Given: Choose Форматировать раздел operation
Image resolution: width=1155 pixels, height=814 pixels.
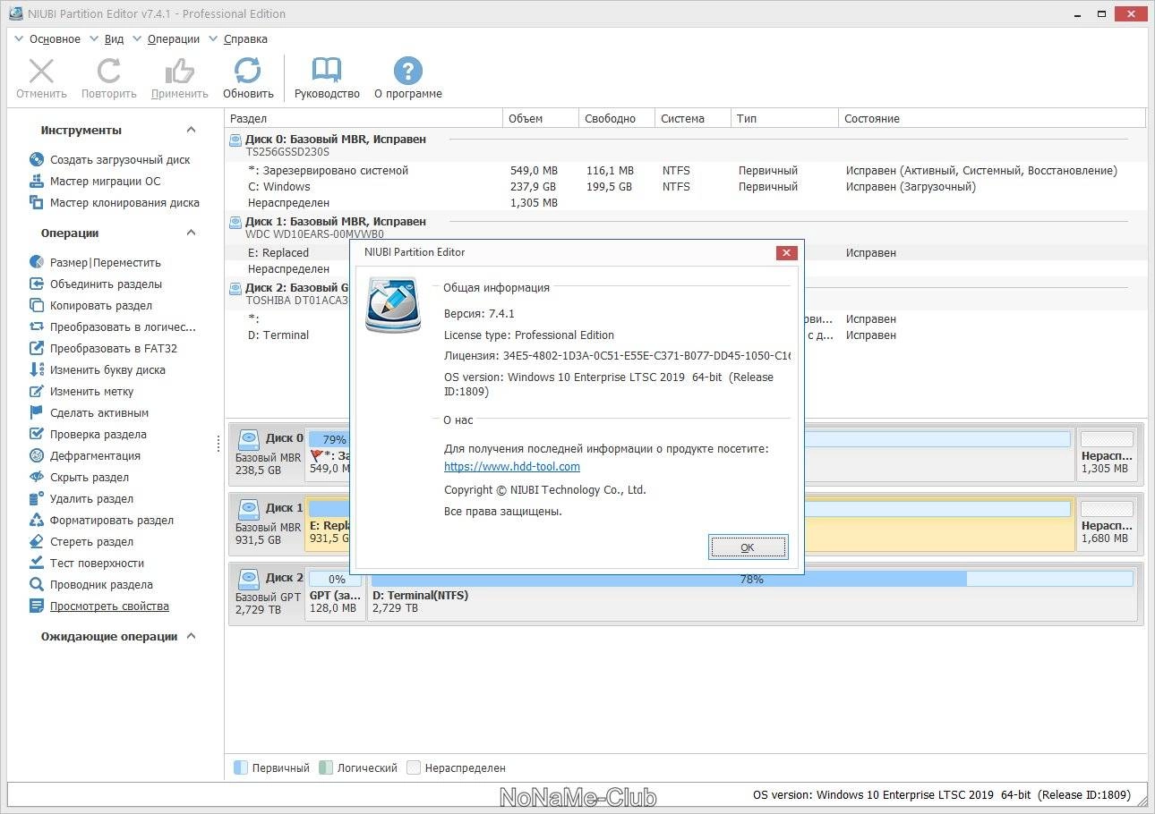Looking at the screenshot, I should point(112,521).
